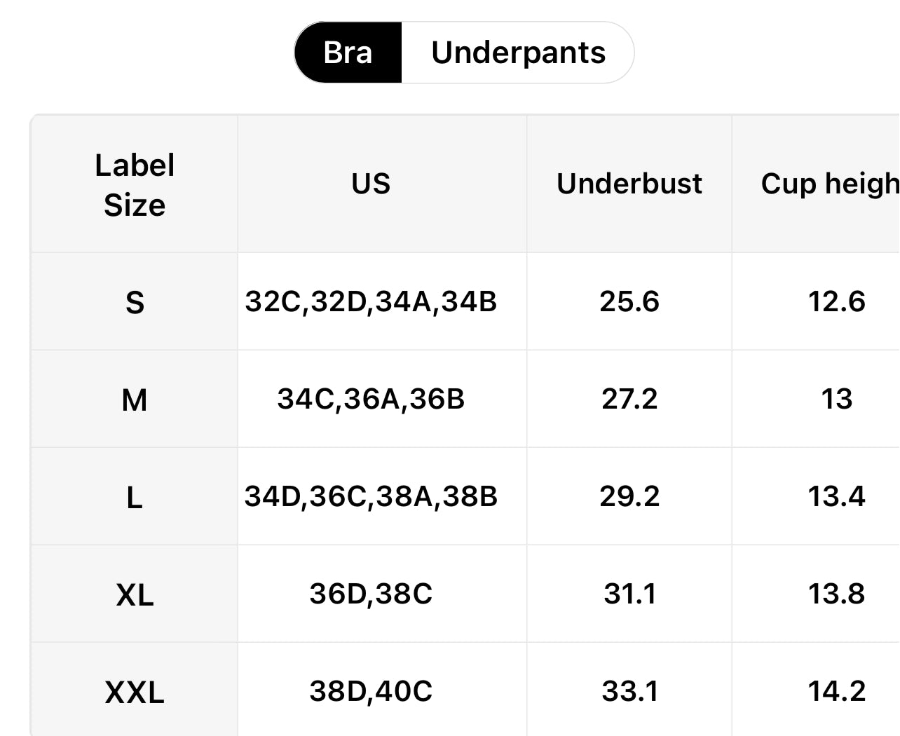Screen dimensions: 900x736
Task: Click the 32C,32D,34A,34B US sizes cell
Action: click(x=371, y=301)
